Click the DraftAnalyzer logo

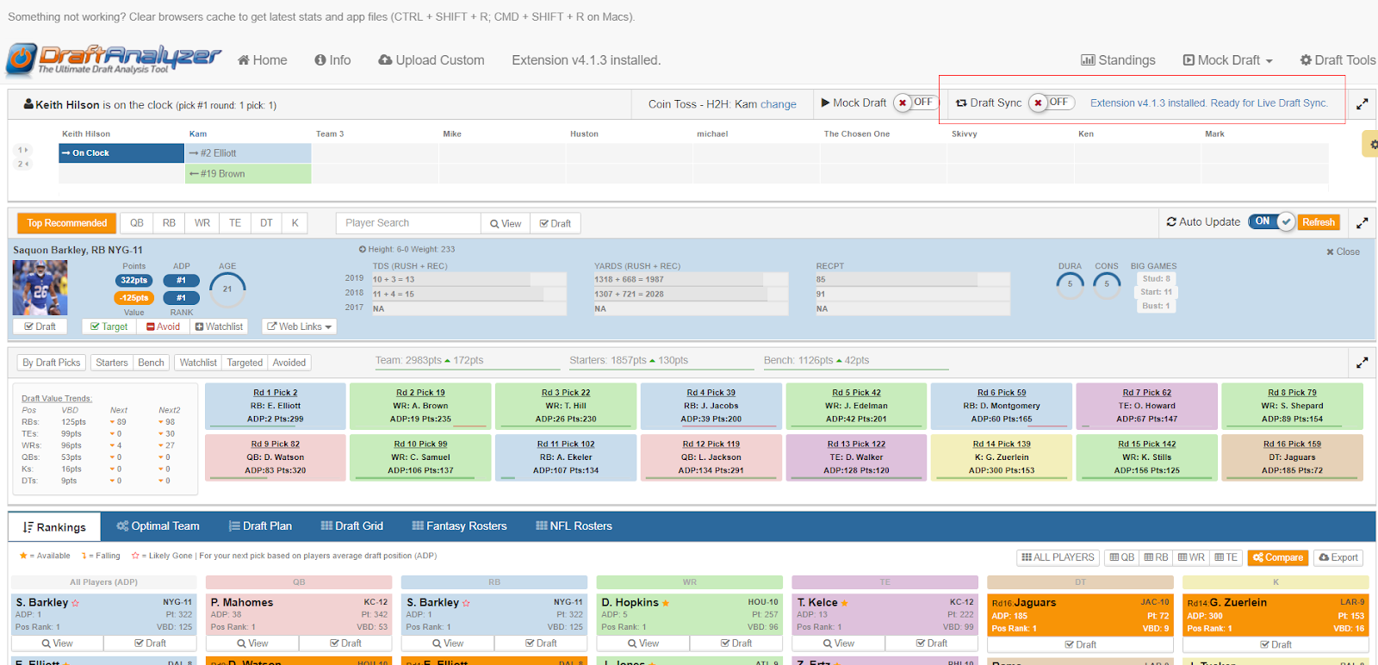[114, 59]
